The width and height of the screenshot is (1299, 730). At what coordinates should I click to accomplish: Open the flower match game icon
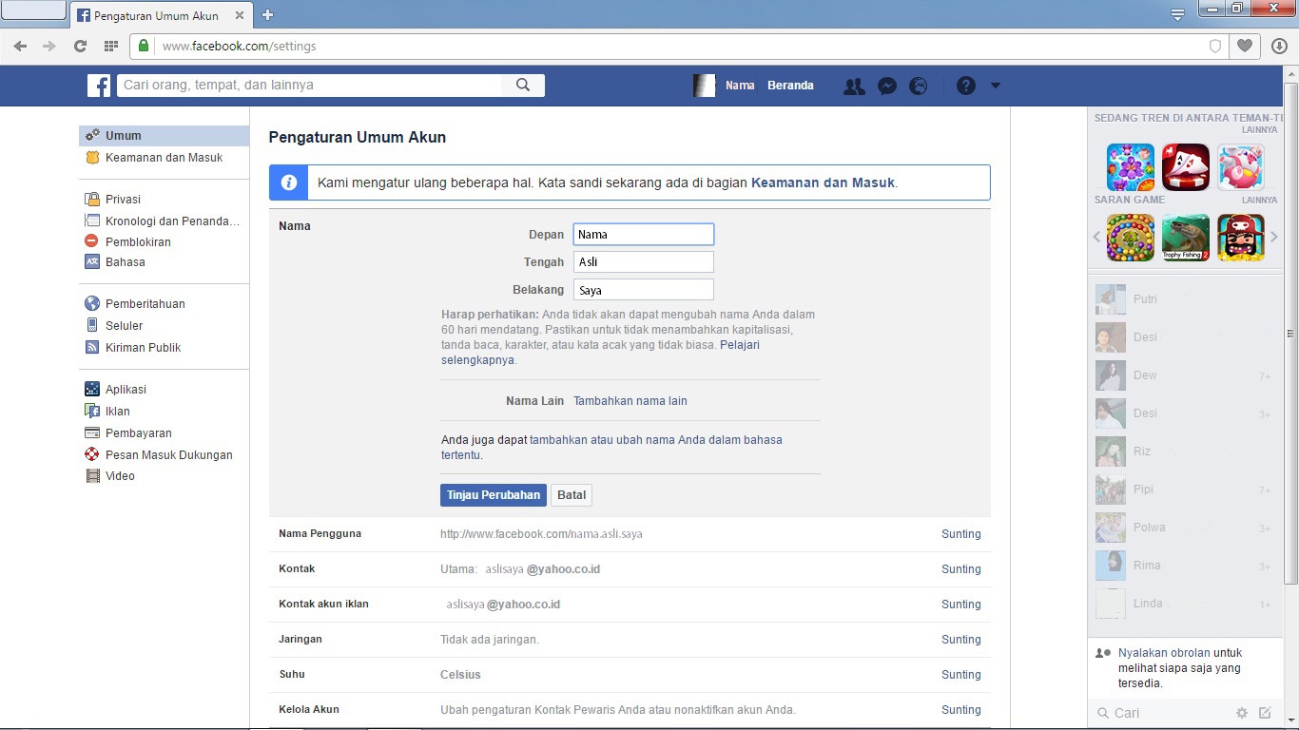coord(1131,167)
